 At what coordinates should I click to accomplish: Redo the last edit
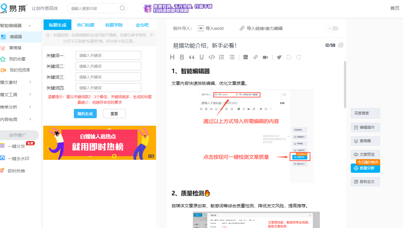pyautogui.click(x=299, y=57)
